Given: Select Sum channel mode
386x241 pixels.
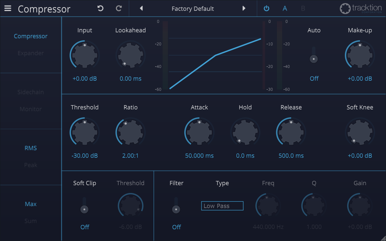Looking at the screenshot, I should [31, 221].
